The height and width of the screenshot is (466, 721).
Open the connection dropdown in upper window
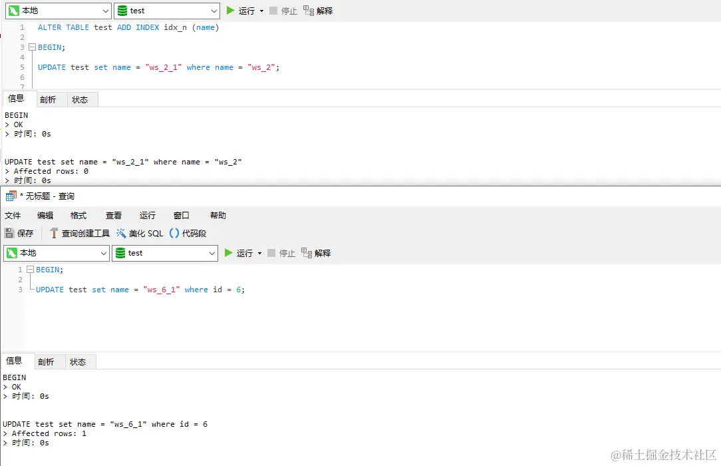coord(59,11)
